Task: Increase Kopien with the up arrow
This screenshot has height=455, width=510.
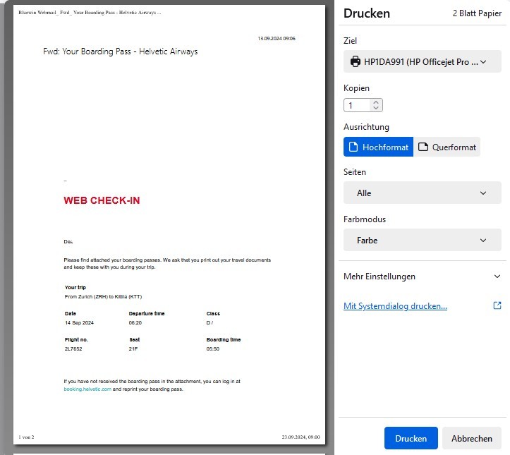Action: pyautogui.click(x=376, y=102)
